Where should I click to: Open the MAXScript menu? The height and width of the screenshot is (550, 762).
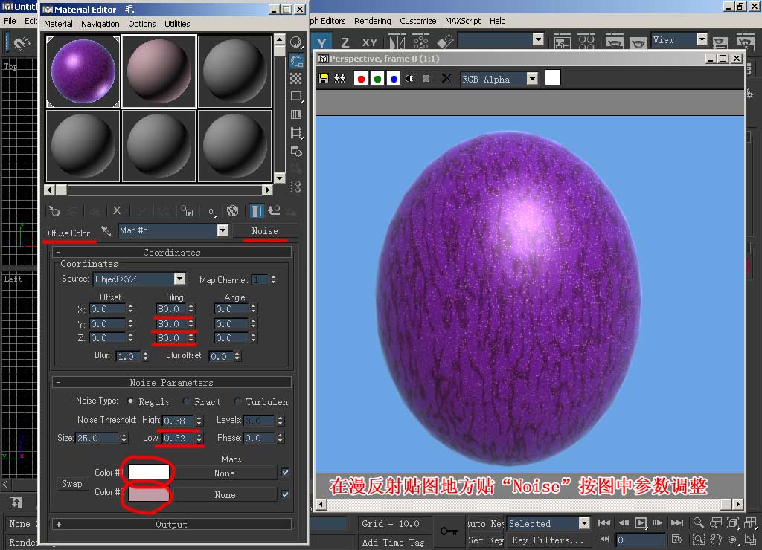(463, 21)
